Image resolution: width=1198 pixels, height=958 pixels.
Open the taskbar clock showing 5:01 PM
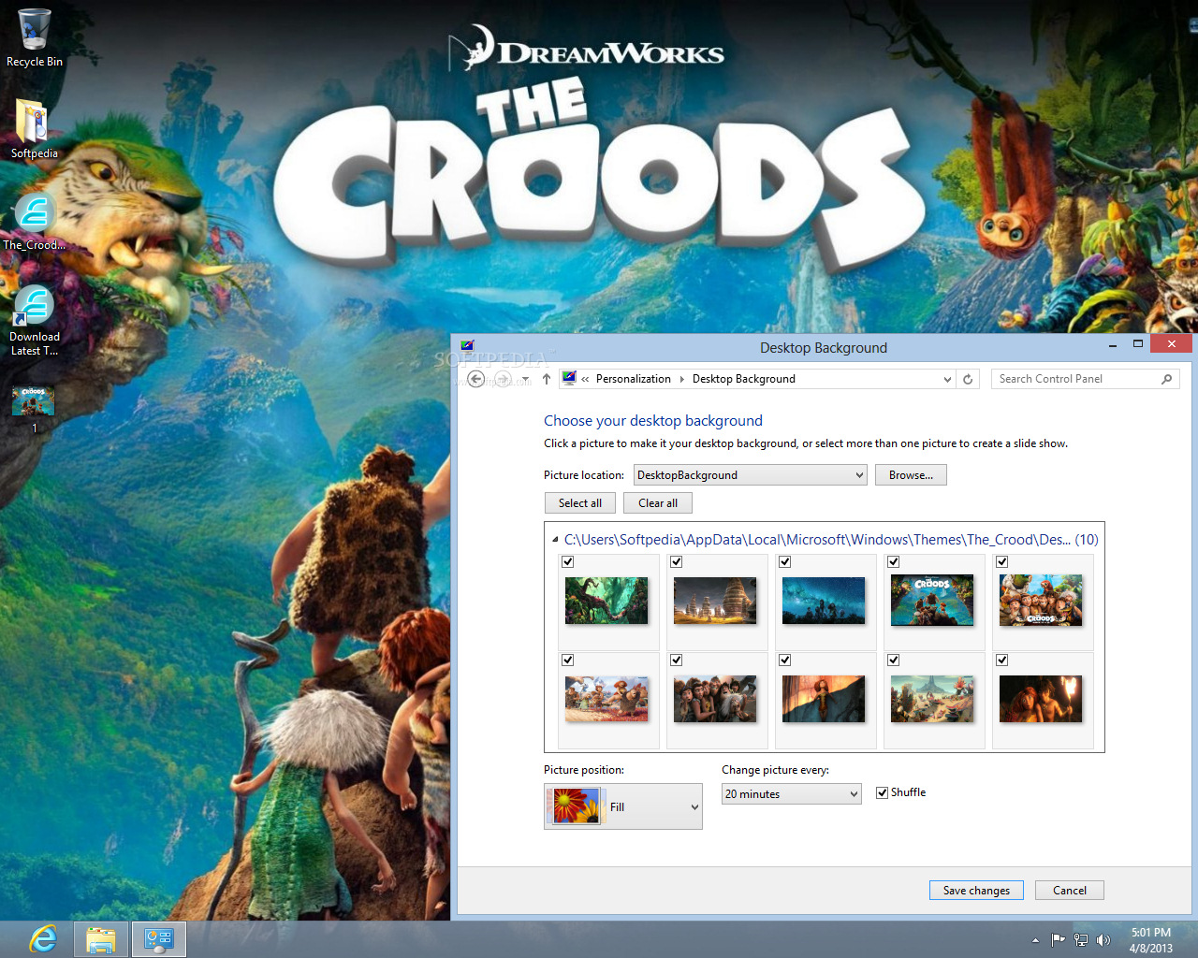pos(1150,940)
